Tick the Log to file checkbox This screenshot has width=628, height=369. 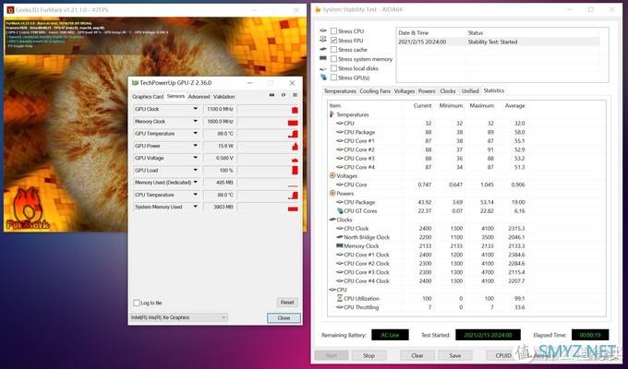[x=137, y=303]
